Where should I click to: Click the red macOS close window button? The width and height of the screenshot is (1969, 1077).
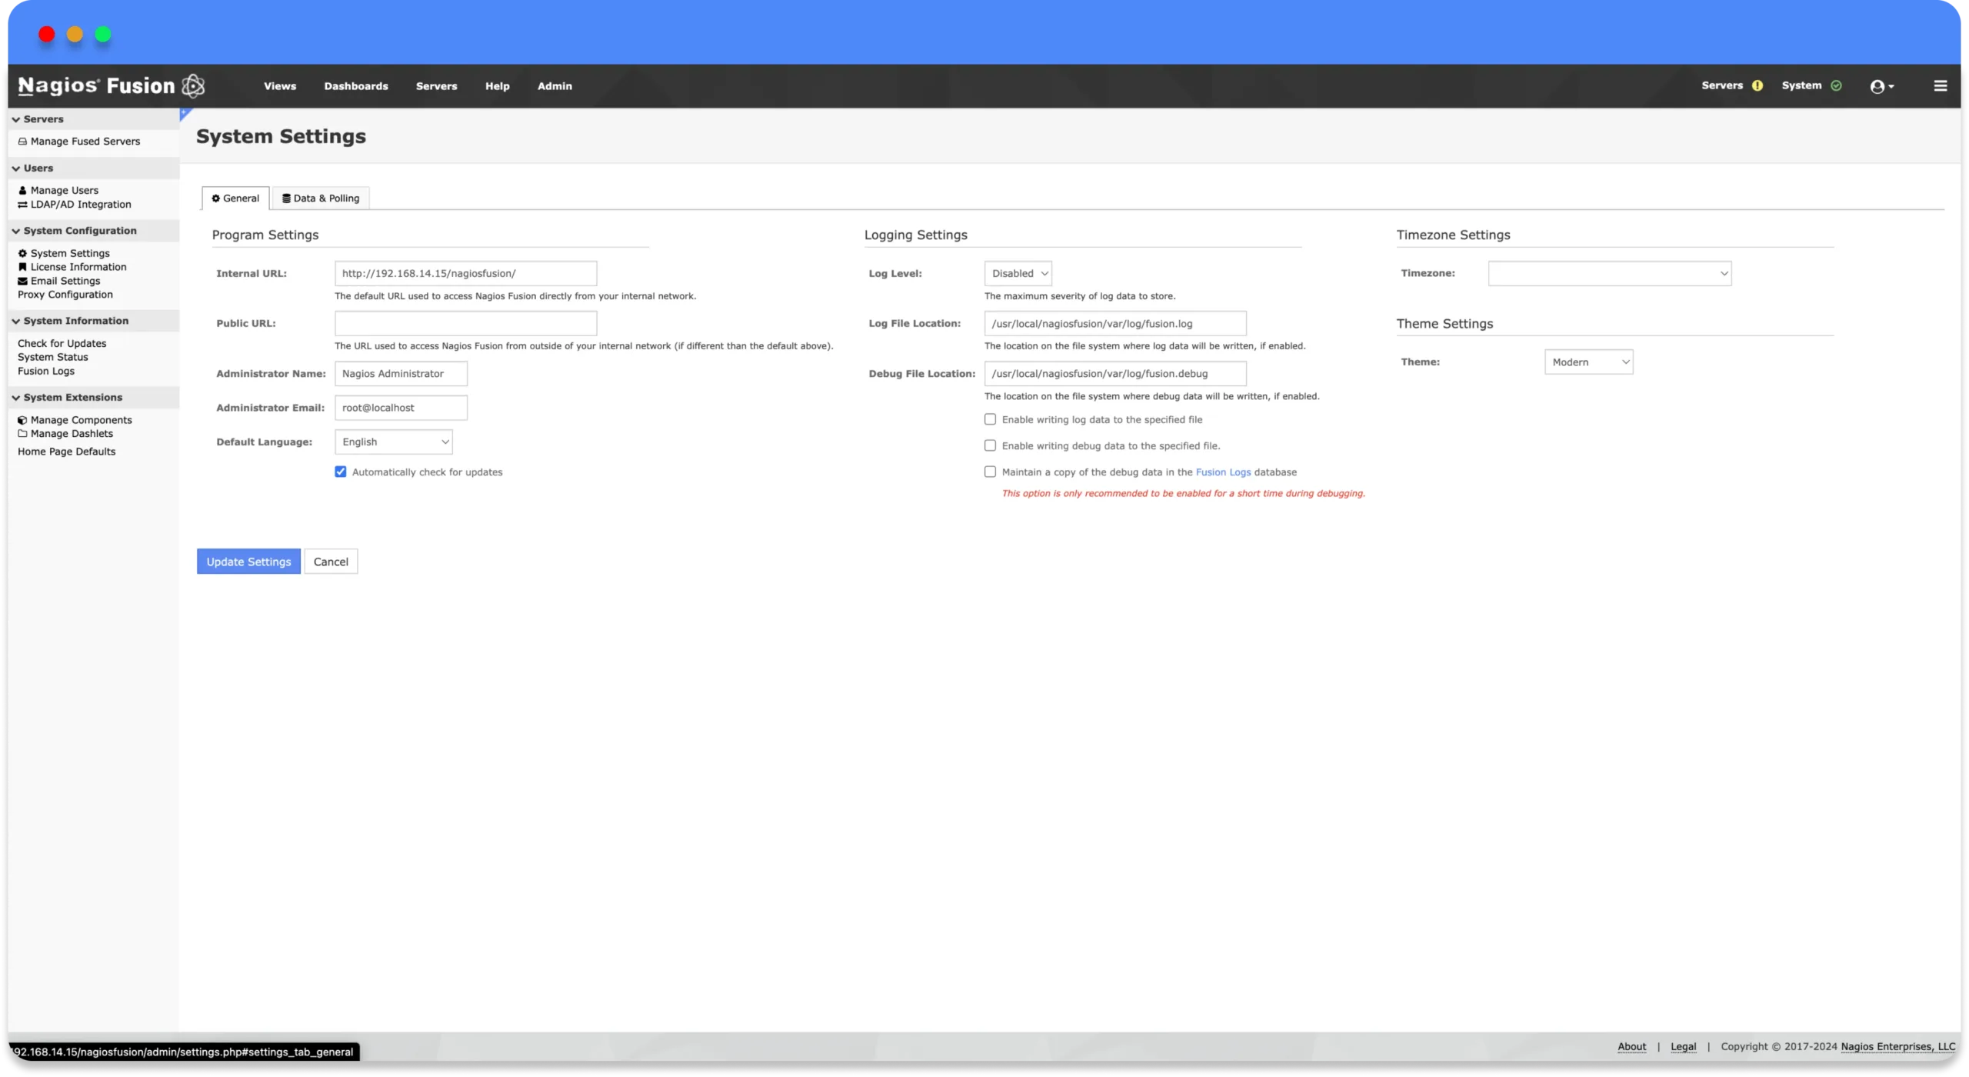point(46,34)
